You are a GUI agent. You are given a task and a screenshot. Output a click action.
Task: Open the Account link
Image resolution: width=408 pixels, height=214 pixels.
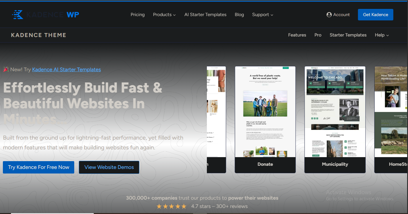(338, 15)
